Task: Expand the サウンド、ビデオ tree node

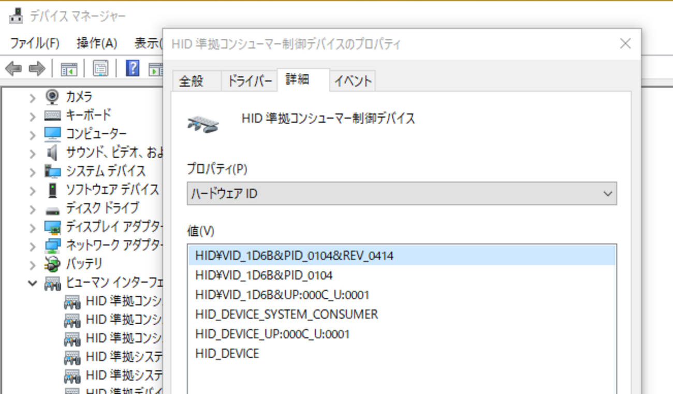Action: 33,153
